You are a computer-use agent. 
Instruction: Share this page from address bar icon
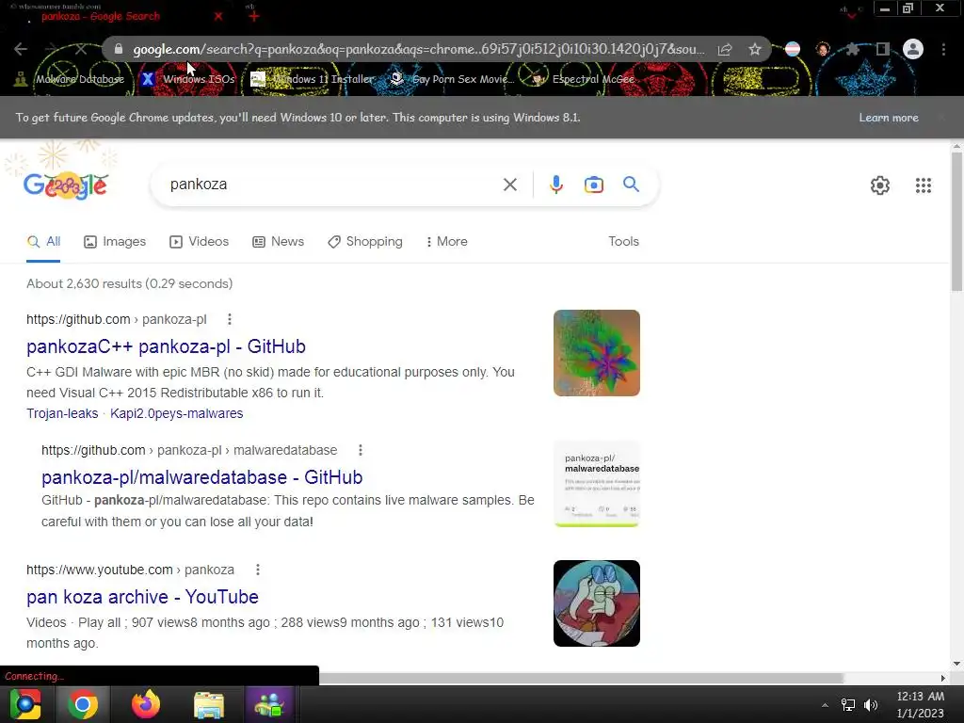pos(725,49)
